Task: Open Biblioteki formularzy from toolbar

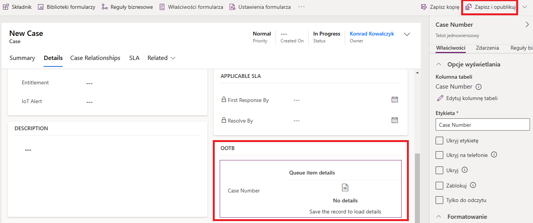Action: coord(66,7)
